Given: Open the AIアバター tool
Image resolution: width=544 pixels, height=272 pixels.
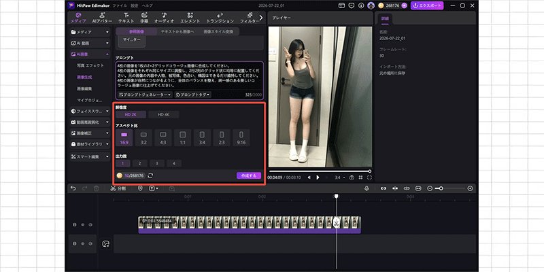Looking at the screenshot, I should [102, 18].
